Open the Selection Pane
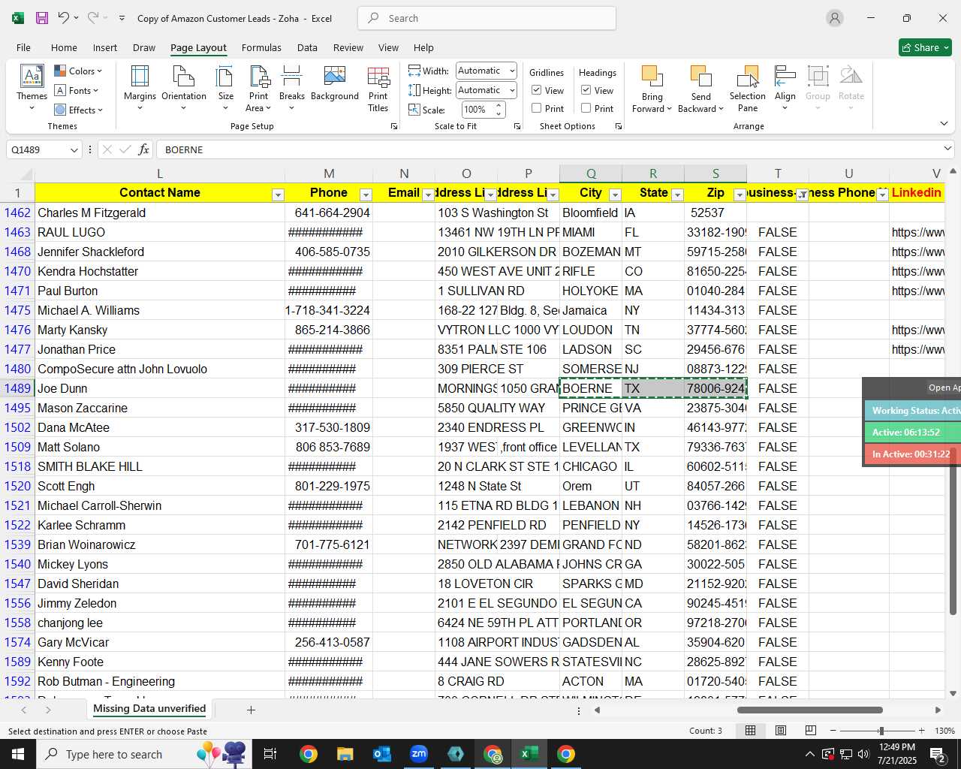Viewport: 961px width, 769px height. click(x=748, y=88)
